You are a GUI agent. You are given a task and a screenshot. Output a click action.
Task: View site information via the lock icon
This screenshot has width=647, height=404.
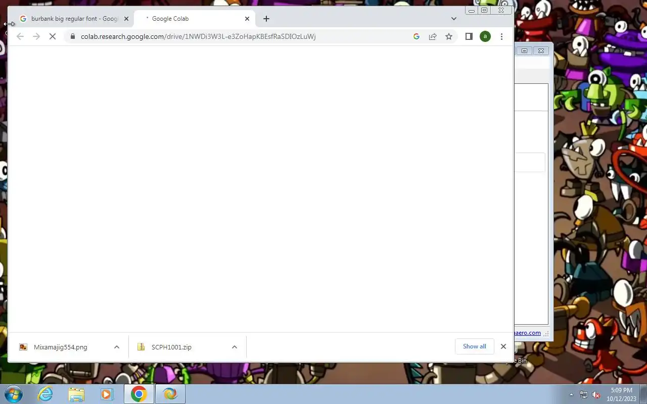tap(73, 36)
